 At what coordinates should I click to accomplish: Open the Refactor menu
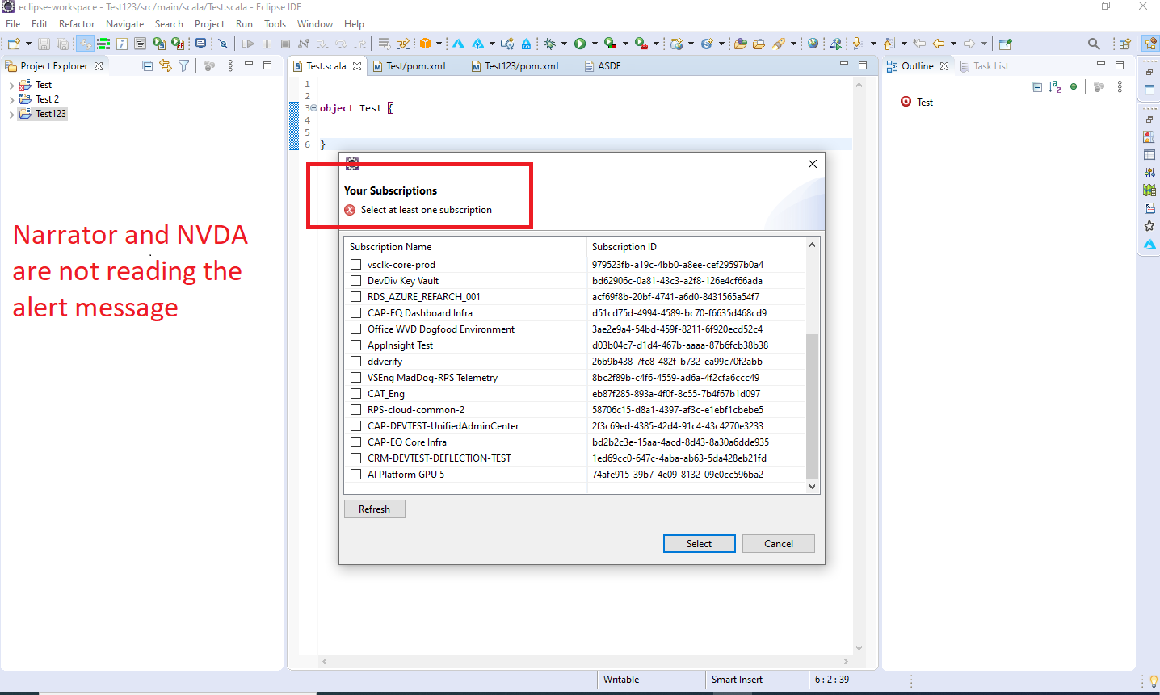[x=77, y=24]
